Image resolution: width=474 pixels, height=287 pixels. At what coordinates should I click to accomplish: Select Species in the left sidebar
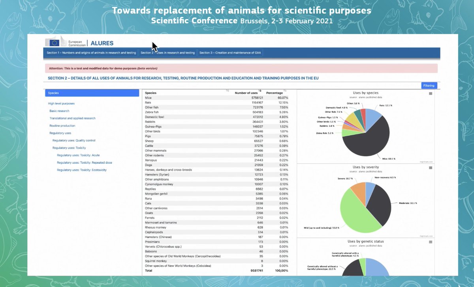pyautogui.click(x=53, y=93)
